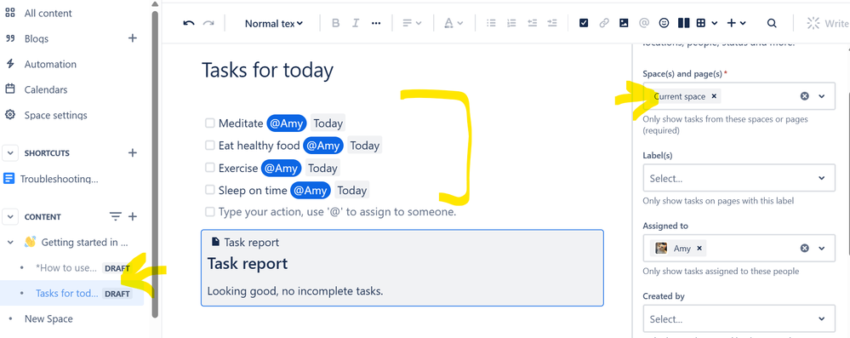The width and height of the screenshot is (850, 338).
Task: Clear all spaces in Space(s) field
Action: click(805, 96)
